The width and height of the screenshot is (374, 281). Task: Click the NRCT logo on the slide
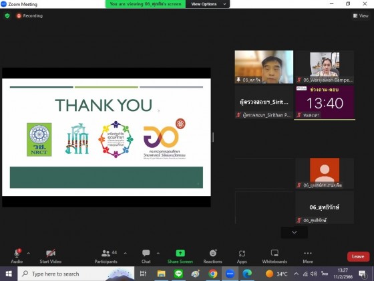tap(39, 140)
